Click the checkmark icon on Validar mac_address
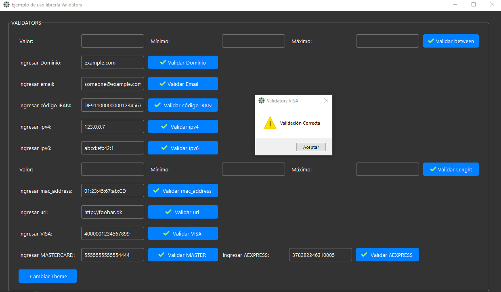Screen dimensions: 501x292 pyautogui.click(x=157, y=190)
